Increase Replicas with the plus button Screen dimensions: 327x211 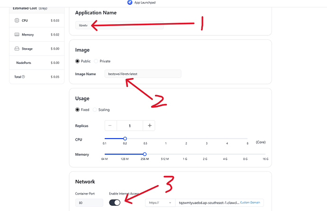(149, 125)
